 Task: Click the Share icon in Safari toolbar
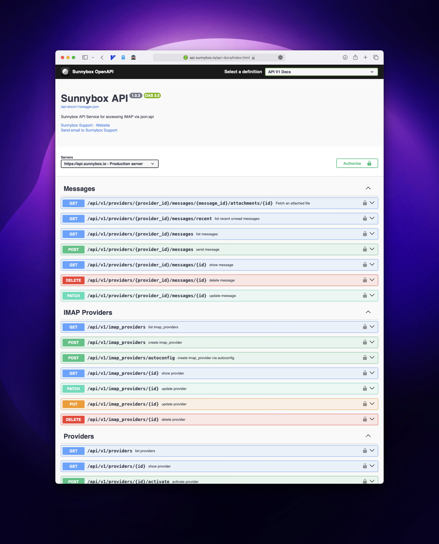(x=355, y=57)
